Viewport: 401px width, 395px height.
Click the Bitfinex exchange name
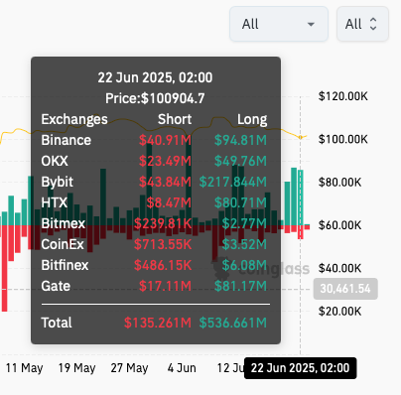(65, 265)
